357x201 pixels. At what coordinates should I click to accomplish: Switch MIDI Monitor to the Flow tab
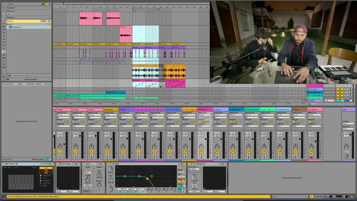click(x=46, y=170)
